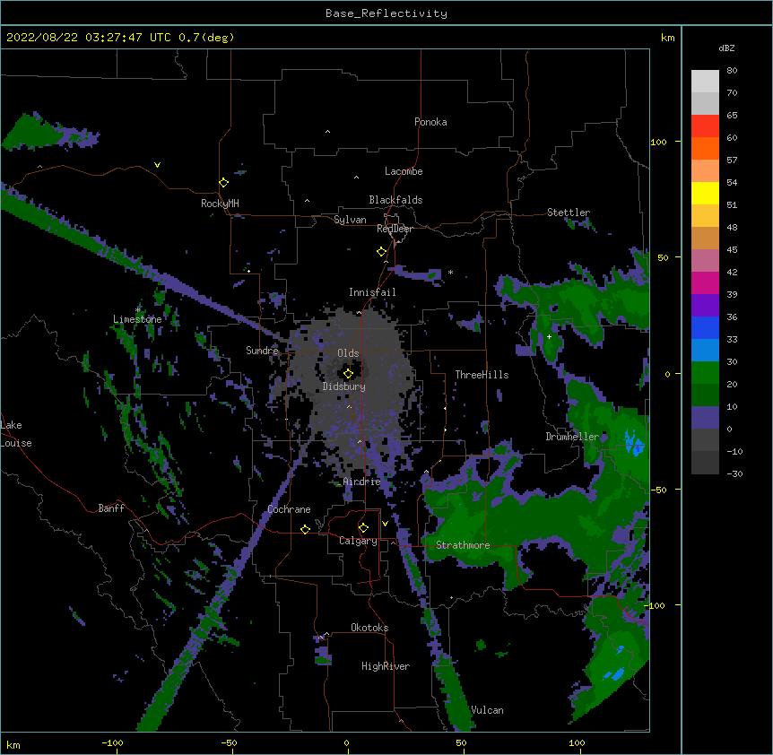Click the -30 value in dBZ legend
The image size is (773, 755).
coord(734,474)
